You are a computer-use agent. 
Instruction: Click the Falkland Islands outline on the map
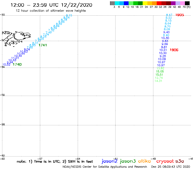16,38
